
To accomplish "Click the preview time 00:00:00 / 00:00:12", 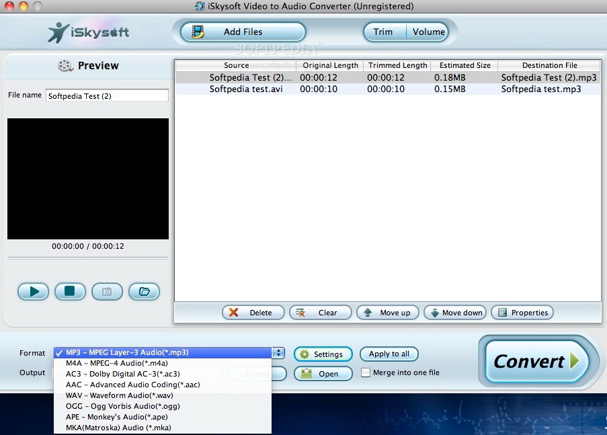I will (x=88, y=246).
